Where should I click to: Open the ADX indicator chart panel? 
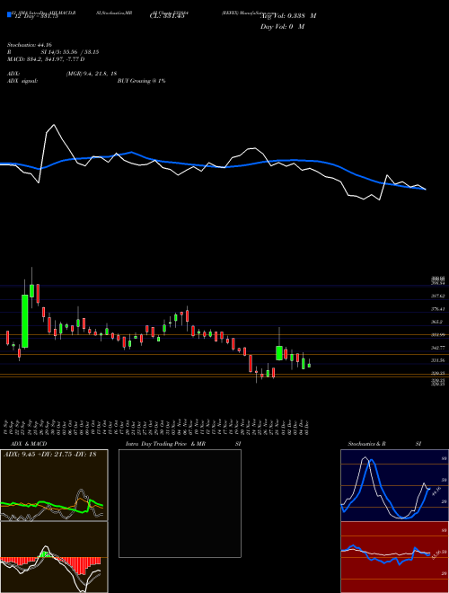tap(54, 485)
